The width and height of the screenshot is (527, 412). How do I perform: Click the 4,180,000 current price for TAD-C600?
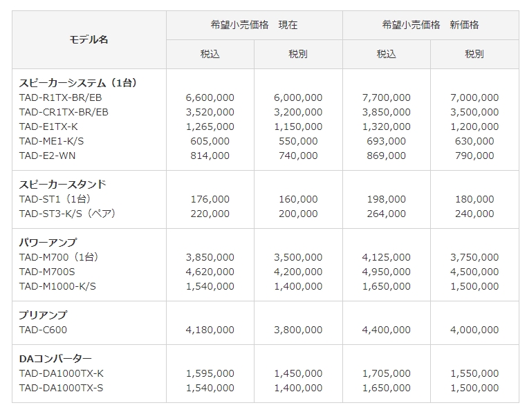210,330
